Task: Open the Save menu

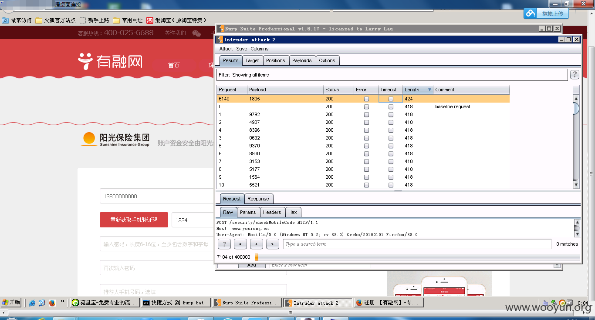Action: click(242, 49)
